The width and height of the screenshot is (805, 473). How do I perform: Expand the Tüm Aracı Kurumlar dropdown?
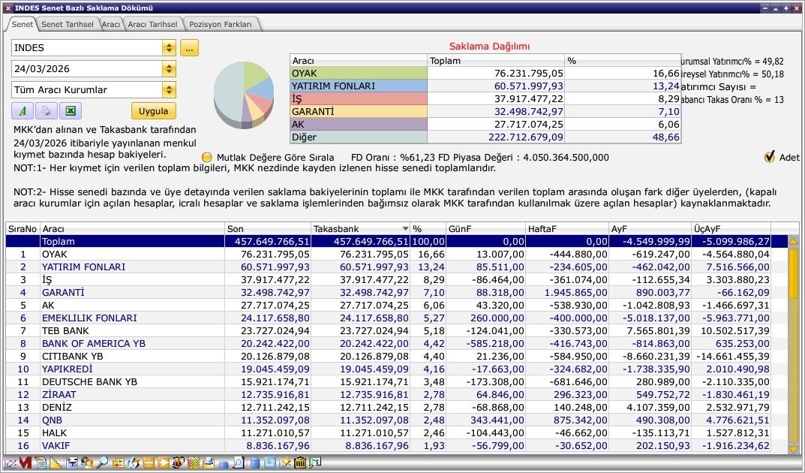pos(169,90)
